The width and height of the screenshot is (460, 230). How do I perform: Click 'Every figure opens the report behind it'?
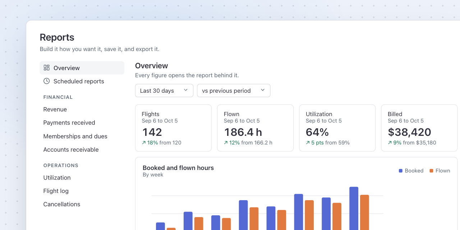[x=187, y=75]
